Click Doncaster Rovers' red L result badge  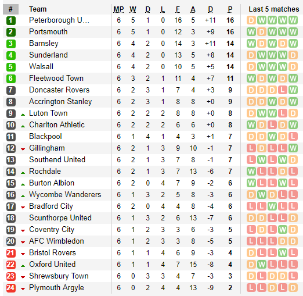[x=283, y=90]
